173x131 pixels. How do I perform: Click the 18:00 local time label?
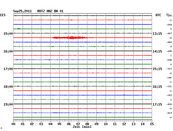[x=8, y=87]
